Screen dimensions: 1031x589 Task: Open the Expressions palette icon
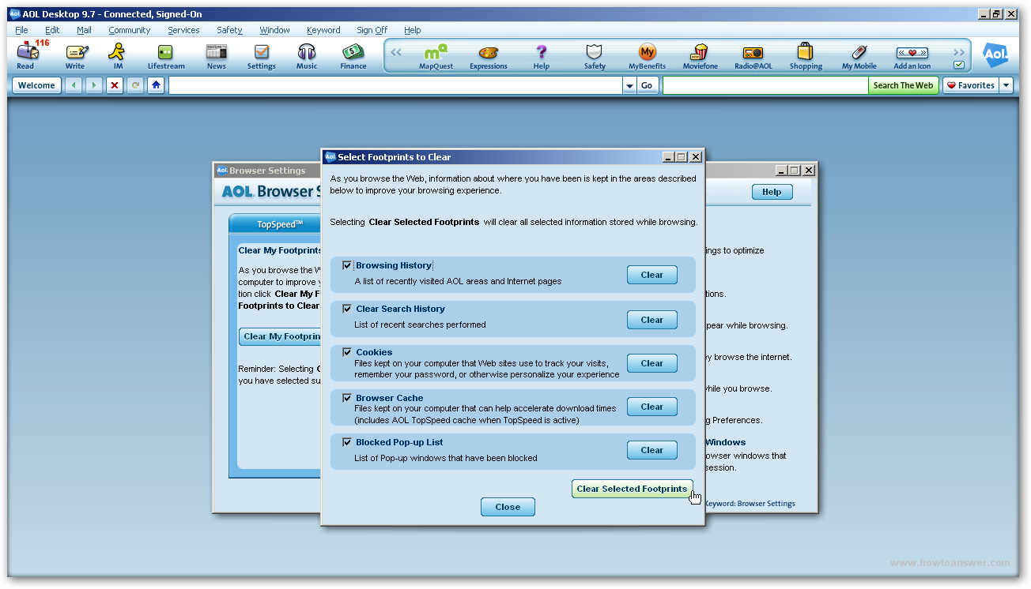489,56
